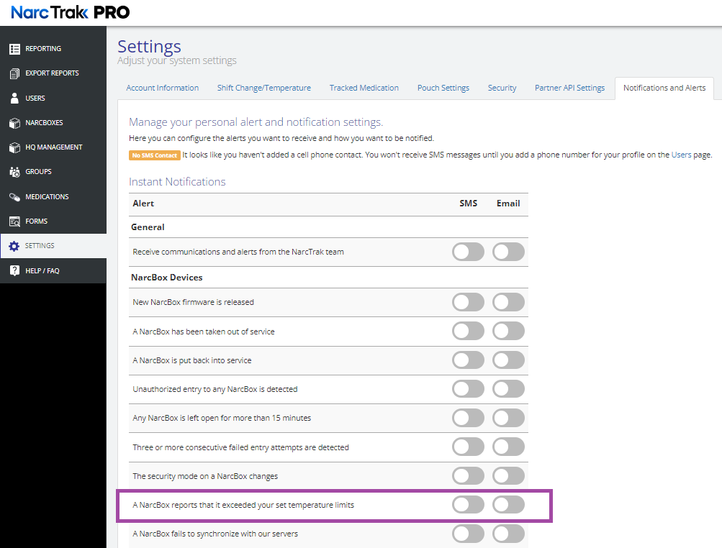Select the Notifications and Alerts tab
Image resolution: width=722 pixels, height=548 pixels.
click(x=664, y=88)
